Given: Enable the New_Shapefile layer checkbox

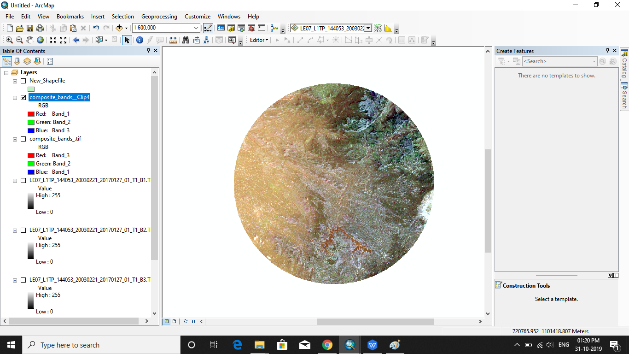Looking at the screenshot, I should click(23, 81).
